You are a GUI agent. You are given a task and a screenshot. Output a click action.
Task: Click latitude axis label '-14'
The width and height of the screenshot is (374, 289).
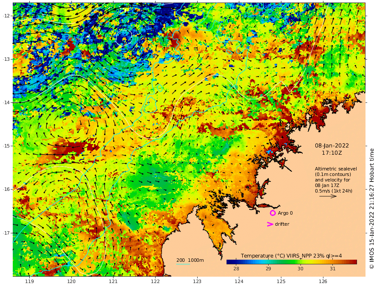click(6, 102)
